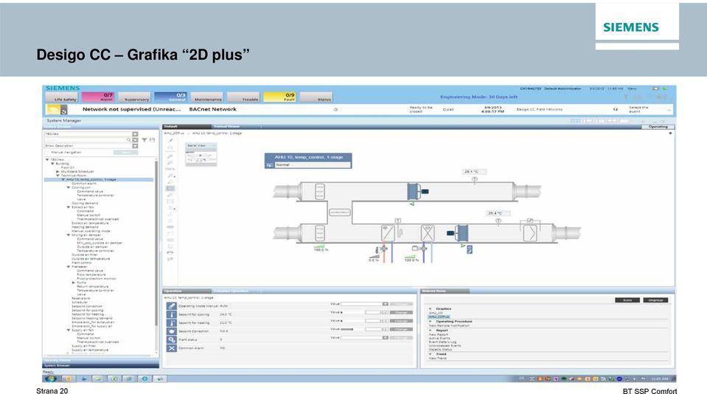Collapse the Report group in Related Items
Viewport: 707px width, 394px height.
430,331
